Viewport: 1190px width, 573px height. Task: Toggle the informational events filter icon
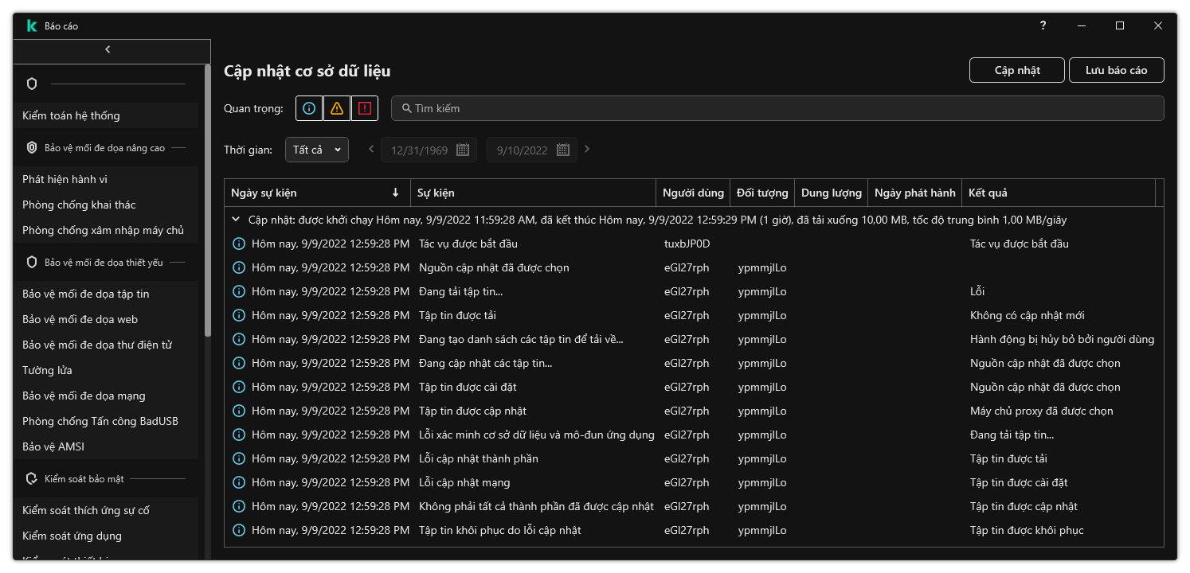[309, 108]
